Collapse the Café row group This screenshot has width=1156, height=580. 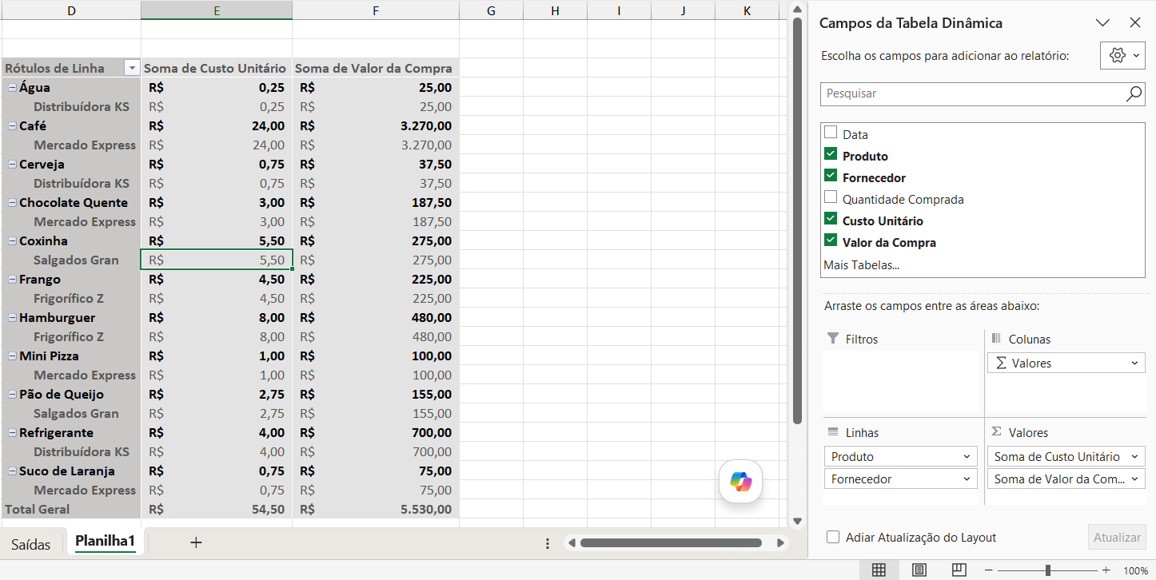pos(12,125)
